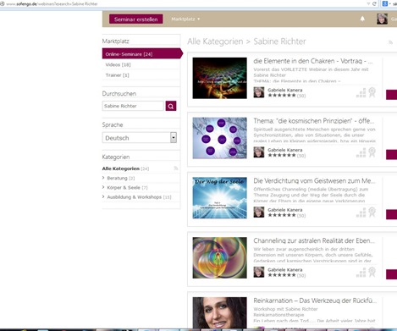Click trainer avatar in kosmischen Prinzipien card

coord(259,152)
